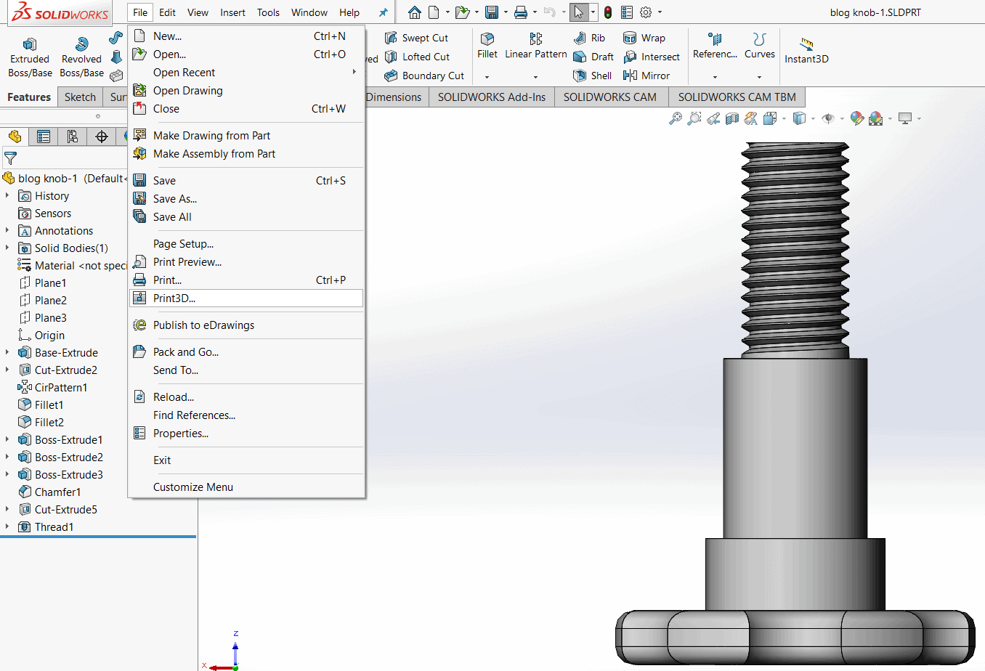Click the Options gear icon
Viewport: 985px width, 671px height.
(x=646, y=12)
